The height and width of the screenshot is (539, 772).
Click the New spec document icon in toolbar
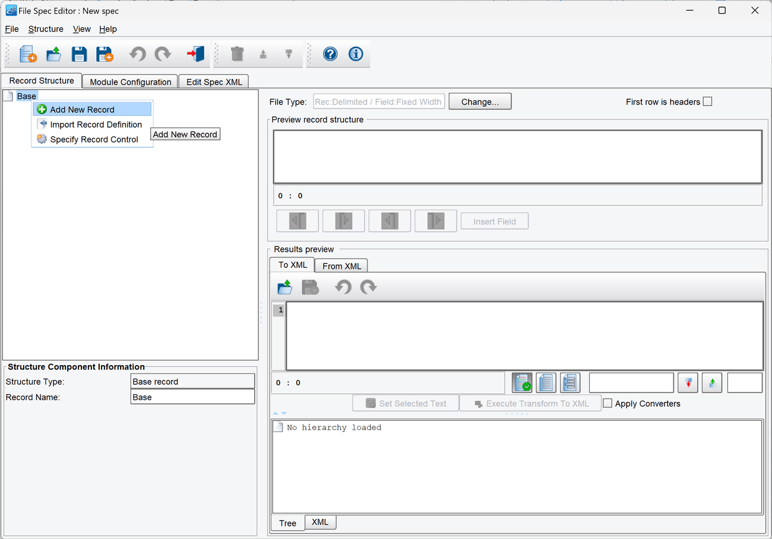click(x=28, y=54)
